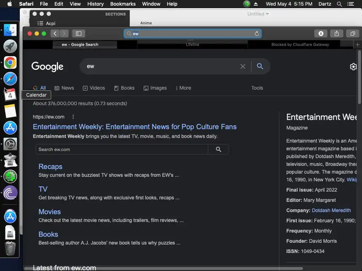Submit Google search with magnifier icon
The image size is (362, 271).
pos(260,66)
